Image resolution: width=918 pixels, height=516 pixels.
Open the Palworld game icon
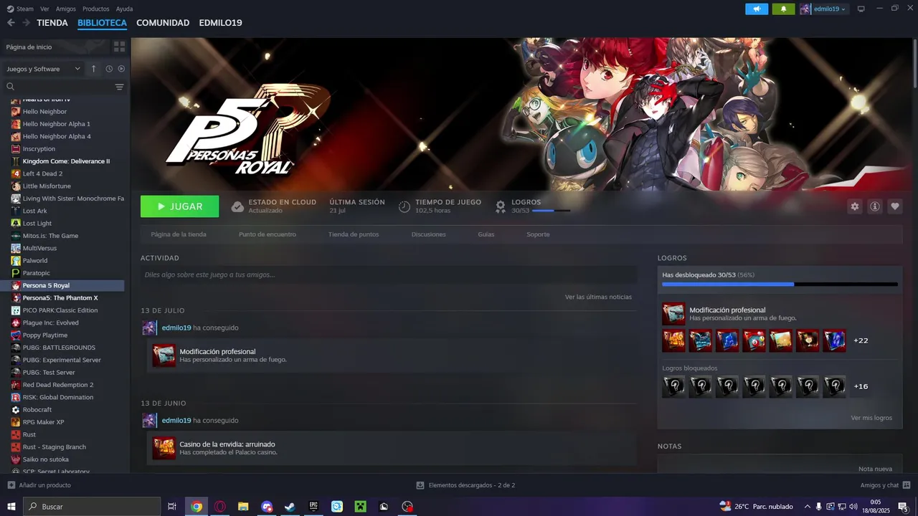coord(16,261)
